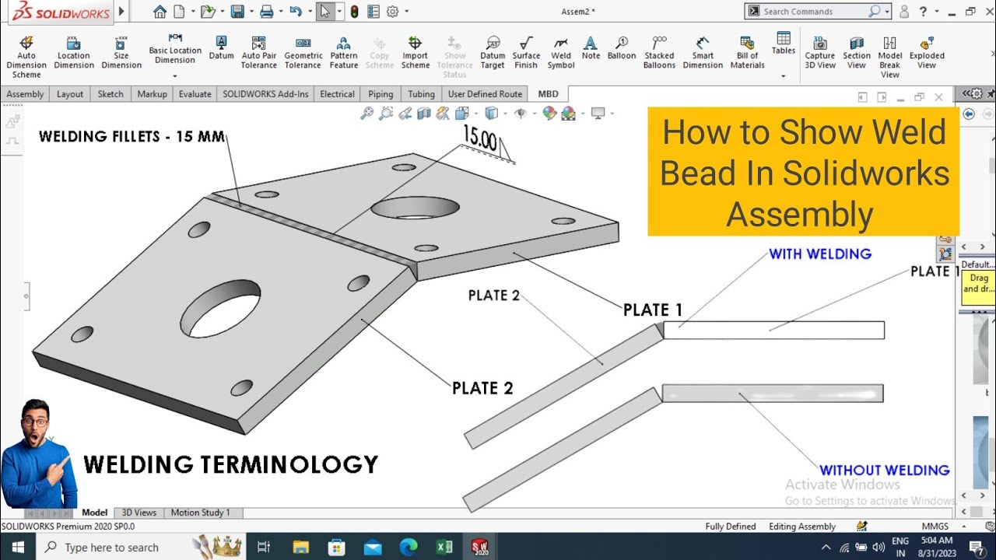Screen dimensions: 996x560
Task: Click the Auto Dimension Scheme tool
Action: pos(26,57)
